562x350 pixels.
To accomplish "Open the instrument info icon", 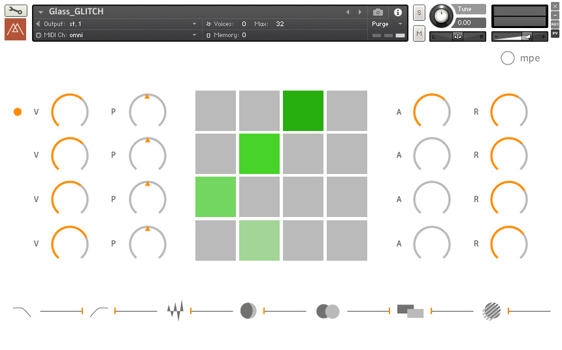I will click(x=397, y=12).
